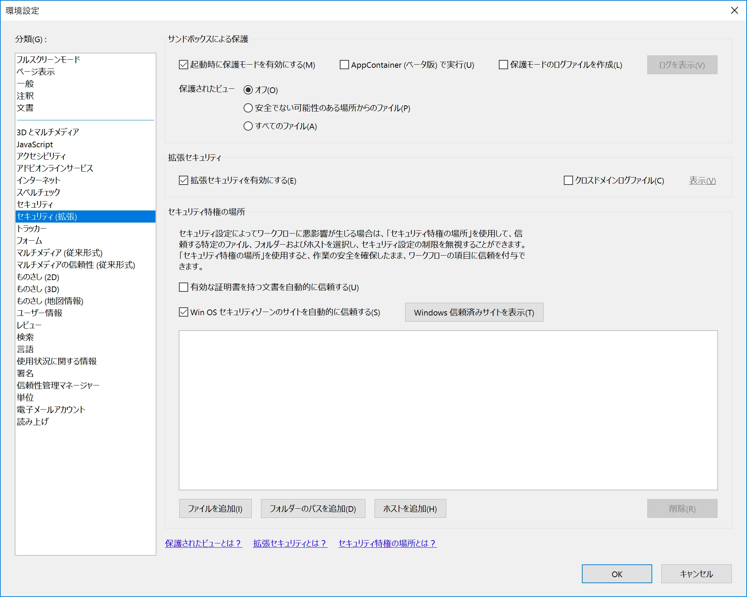Check クロスドメインログファイル option
747x597 pixels.
pyautogui.click(x=568, y=180)
